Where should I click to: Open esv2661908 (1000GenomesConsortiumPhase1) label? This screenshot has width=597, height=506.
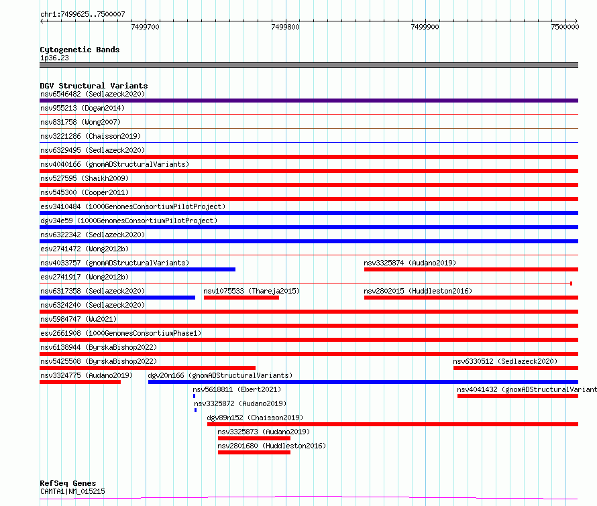click(x=121, y=333)
